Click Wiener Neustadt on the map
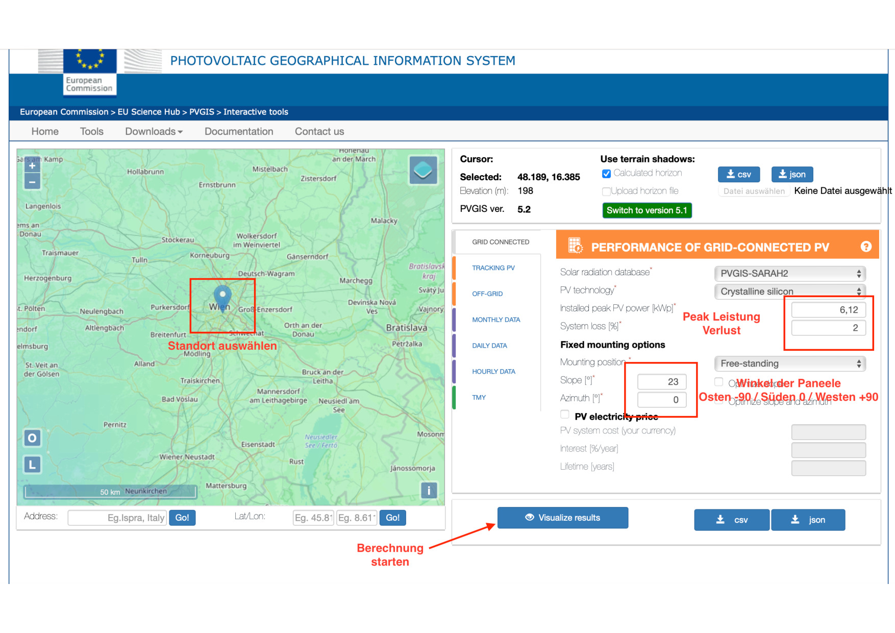 pyautogui.click(x=187, y=457)
